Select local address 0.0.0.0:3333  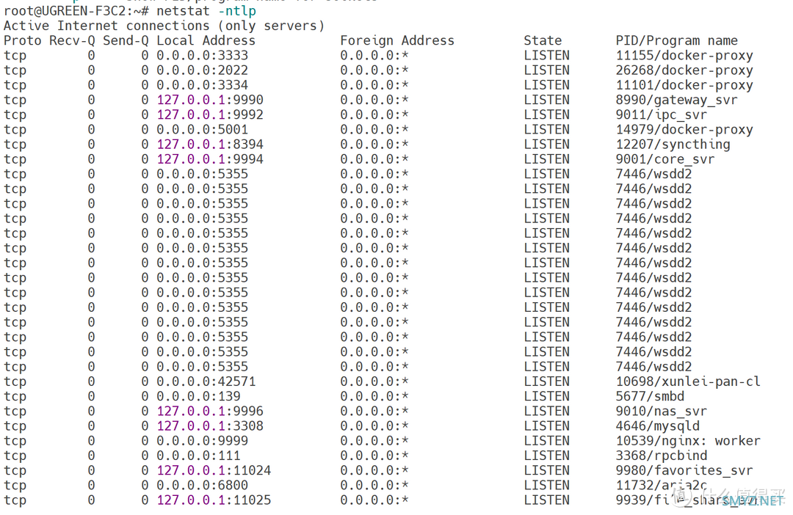203,55
